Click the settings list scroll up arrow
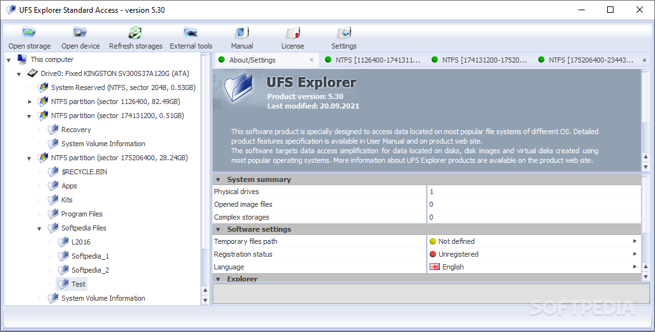 tap(645, 266)
